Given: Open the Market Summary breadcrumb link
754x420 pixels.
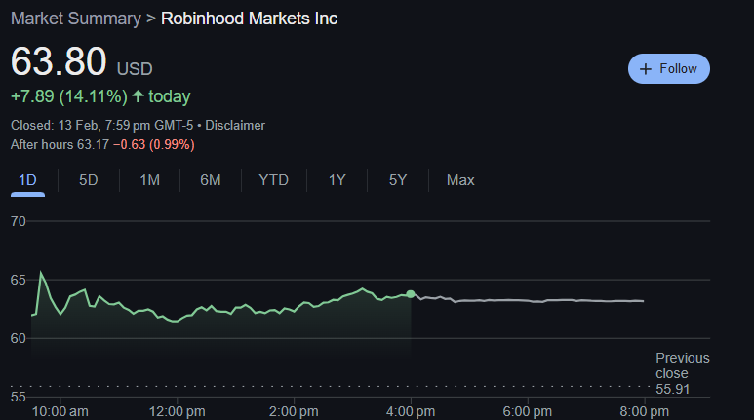Looking at the screenshot, I should [74, 19].
